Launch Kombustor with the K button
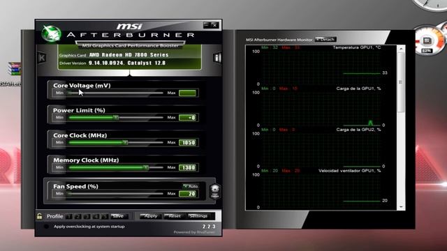This screenshot has width=447, height=251. 42,58
